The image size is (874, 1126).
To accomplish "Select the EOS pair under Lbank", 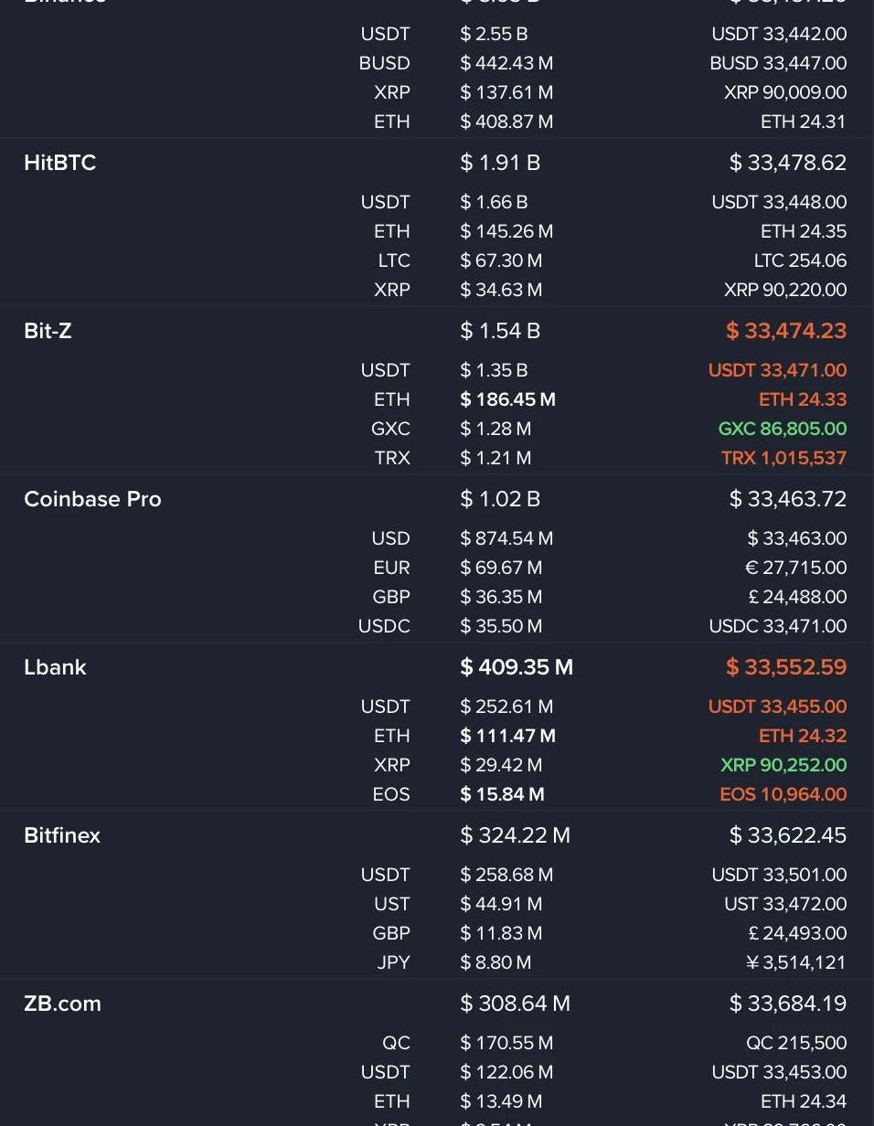I will point(391,794).
